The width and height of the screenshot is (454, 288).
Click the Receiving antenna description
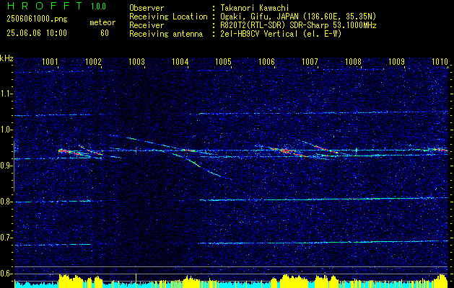[281, 34]
